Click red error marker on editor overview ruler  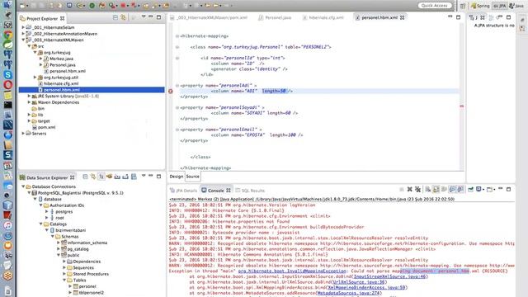462,106
